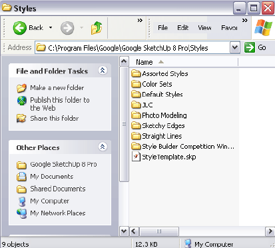The height and width of the screenshot is (248, 275).
Task: Click the file list scroll left arrow
Action: pos(134,231)
